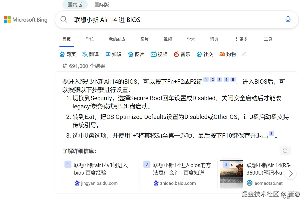Select the 知识 (knowledge) vertical icon
The width and height of the screenshot is (306, 203).
(113, 54)
